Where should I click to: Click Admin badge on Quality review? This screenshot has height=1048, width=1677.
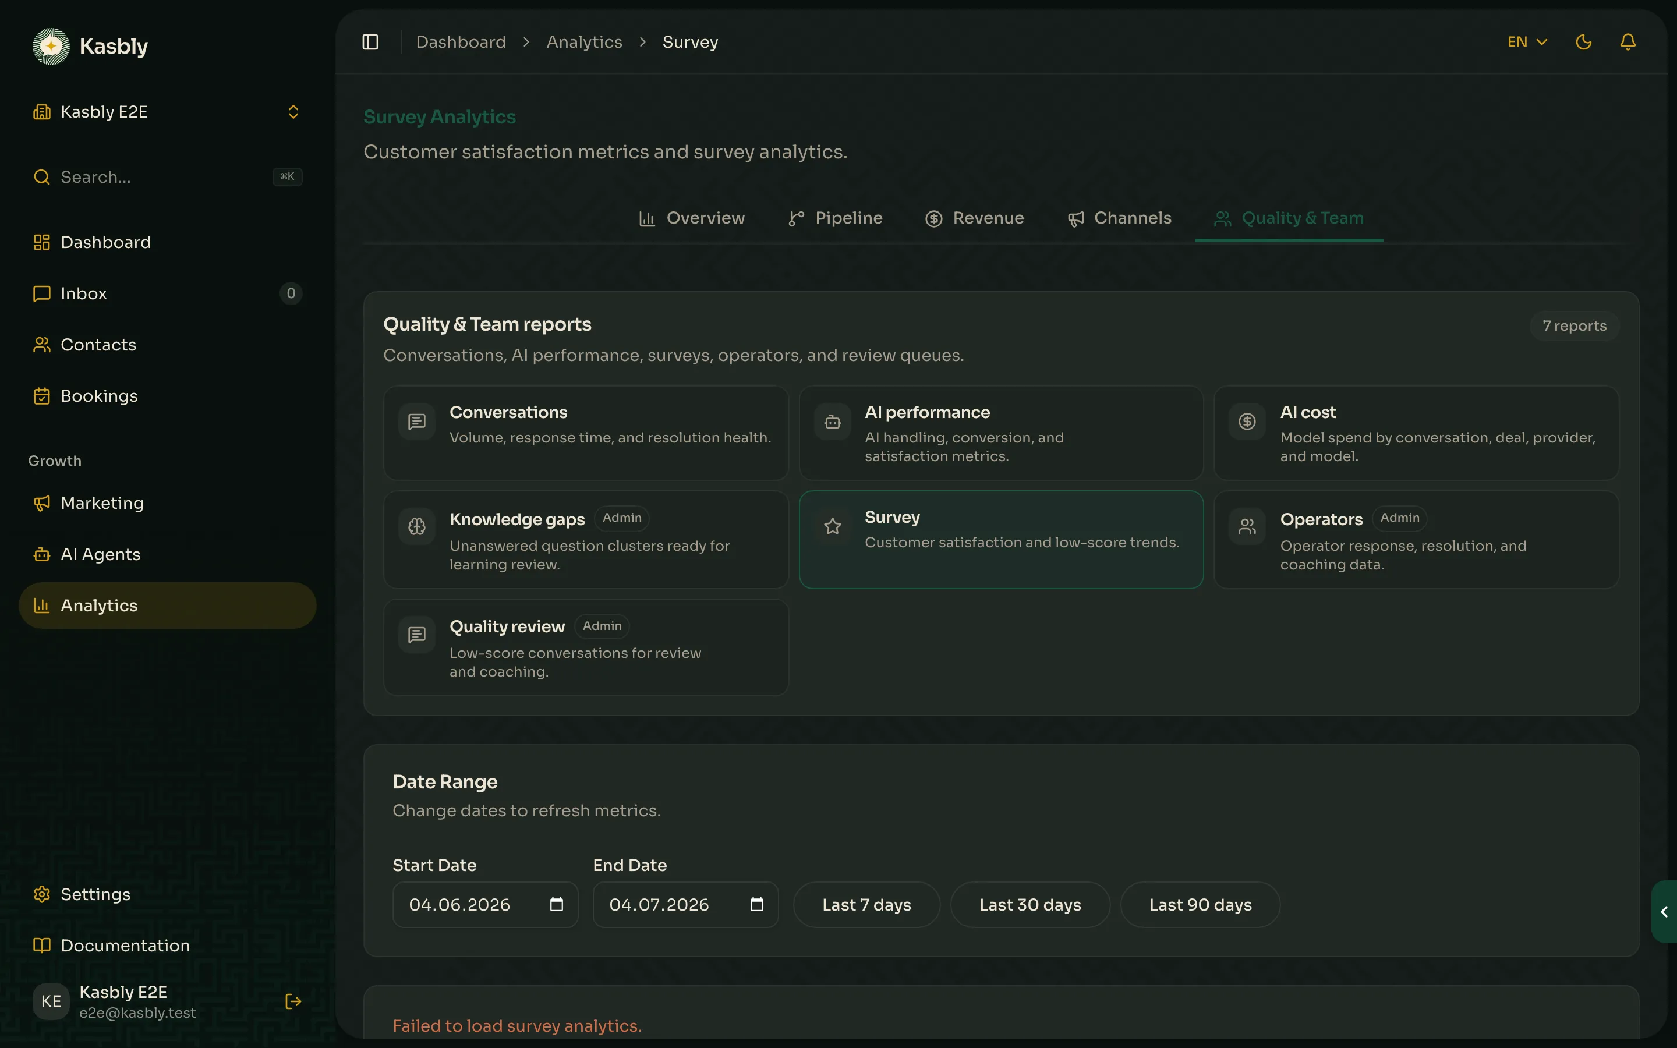click(602, 626)
